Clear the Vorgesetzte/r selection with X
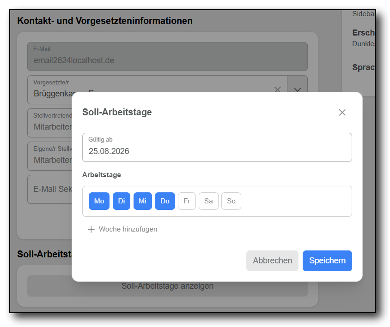390x327 pixels. [x=277, y=89]
